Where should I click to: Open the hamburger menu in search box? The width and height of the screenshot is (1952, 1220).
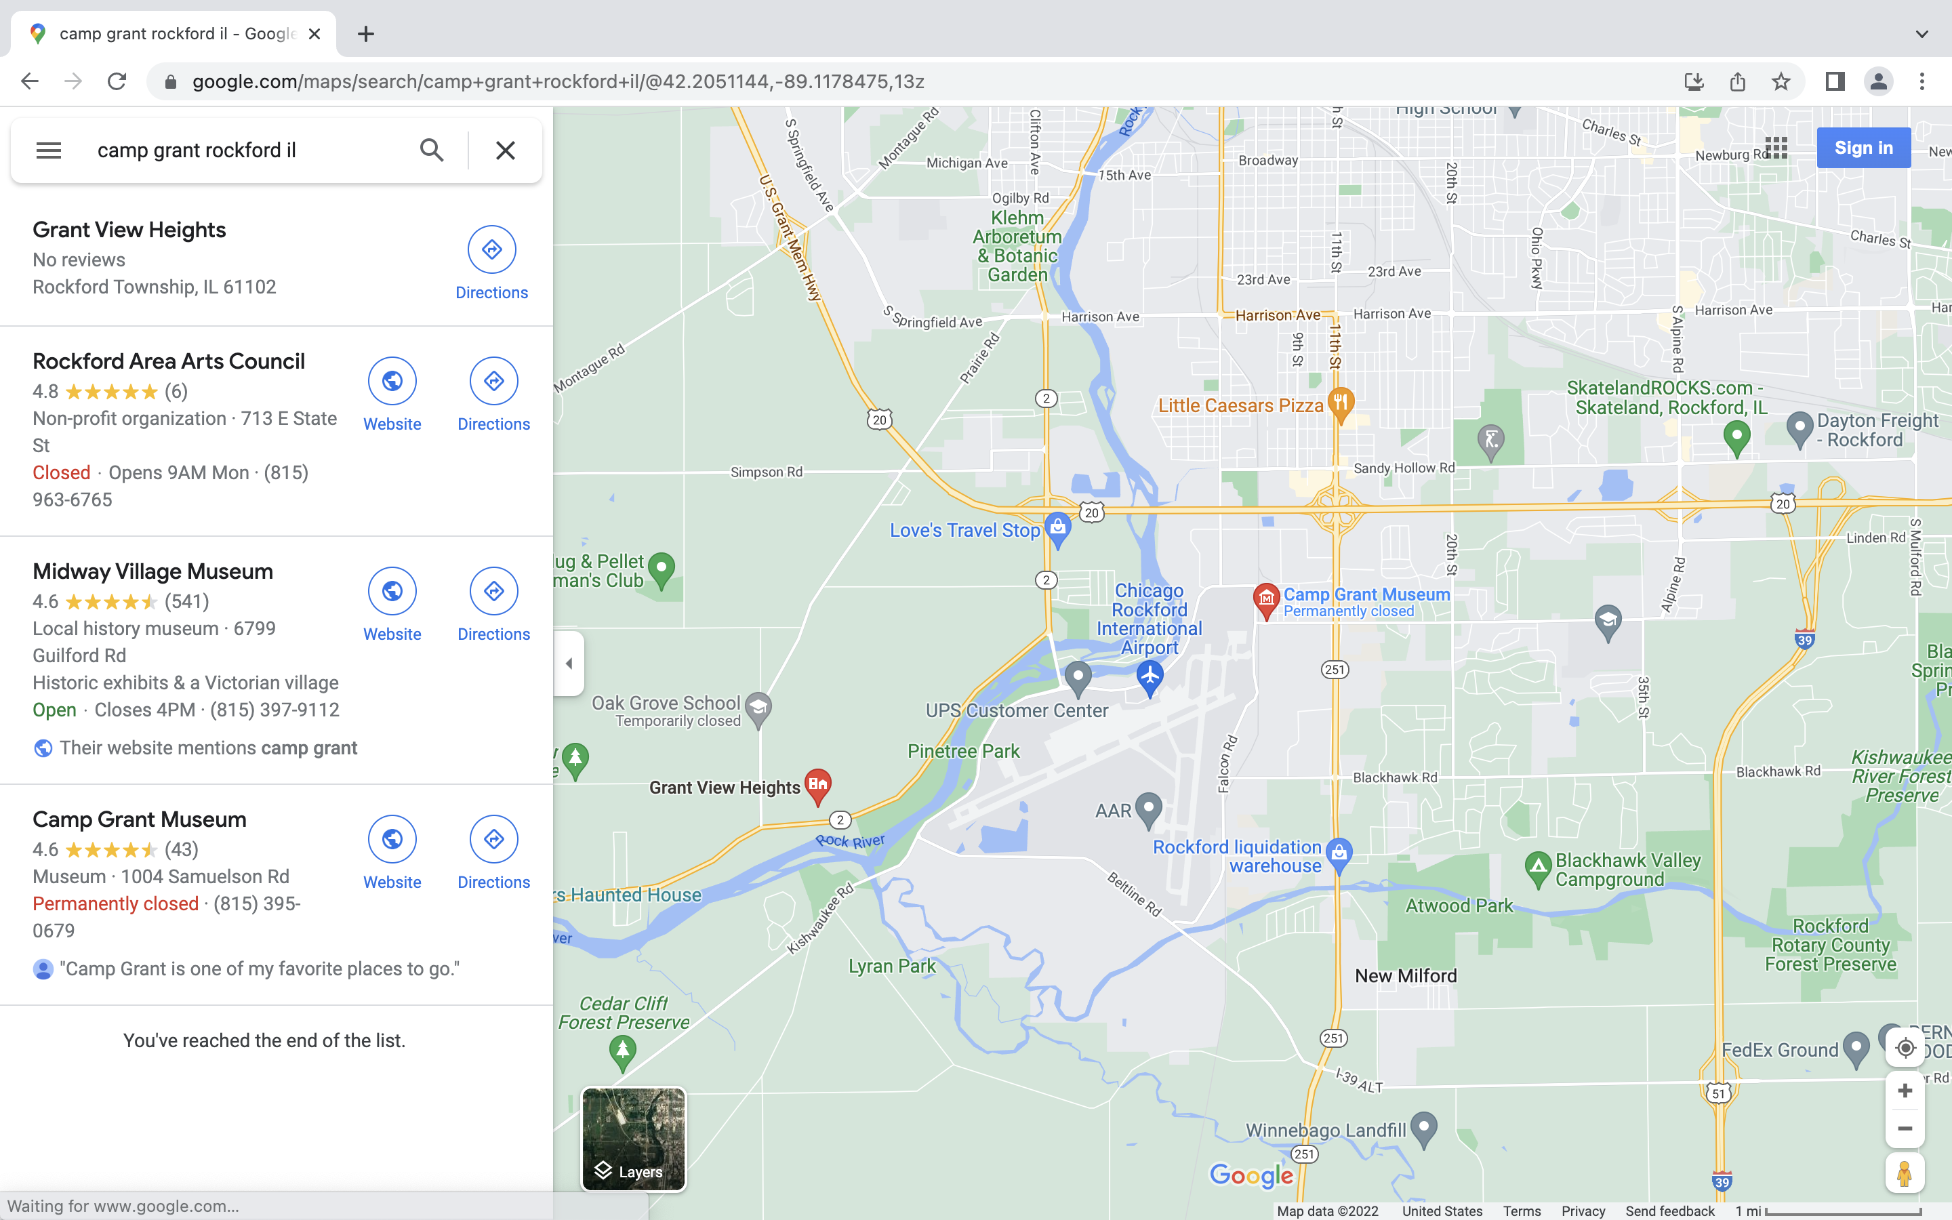pos(48,150)
